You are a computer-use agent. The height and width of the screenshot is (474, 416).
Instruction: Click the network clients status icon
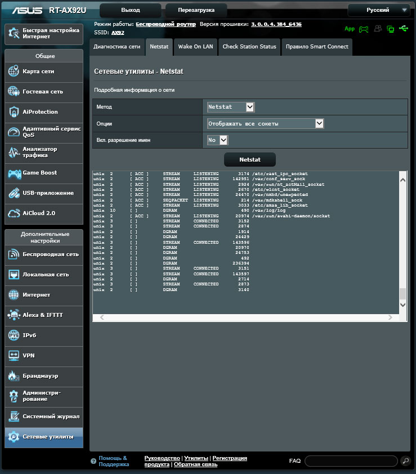tap(391, 29)
